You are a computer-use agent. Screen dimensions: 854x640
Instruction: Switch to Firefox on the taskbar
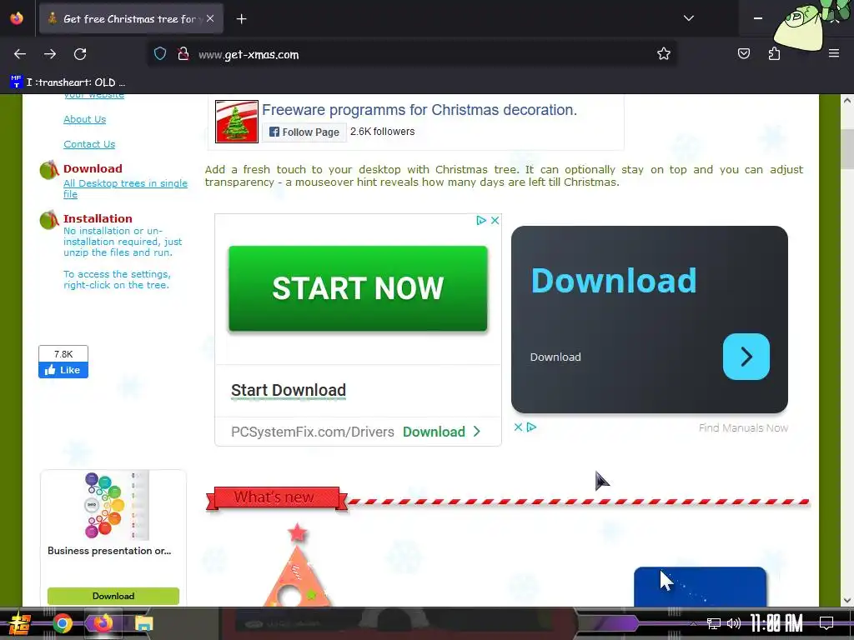[103, 622]
